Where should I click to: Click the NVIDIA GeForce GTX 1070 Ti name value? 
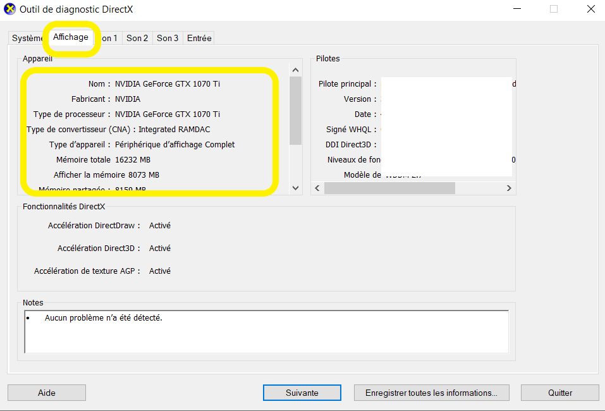point(168,83)
